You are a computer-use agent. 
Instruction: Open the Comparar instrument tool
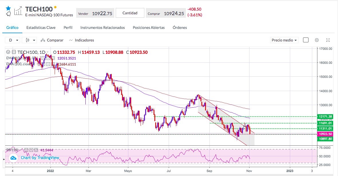52,40
